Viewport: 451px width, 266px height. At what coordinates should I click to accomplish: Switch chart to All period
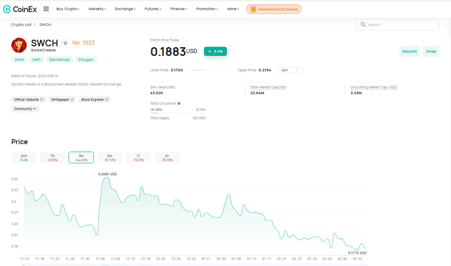(167, 158)
